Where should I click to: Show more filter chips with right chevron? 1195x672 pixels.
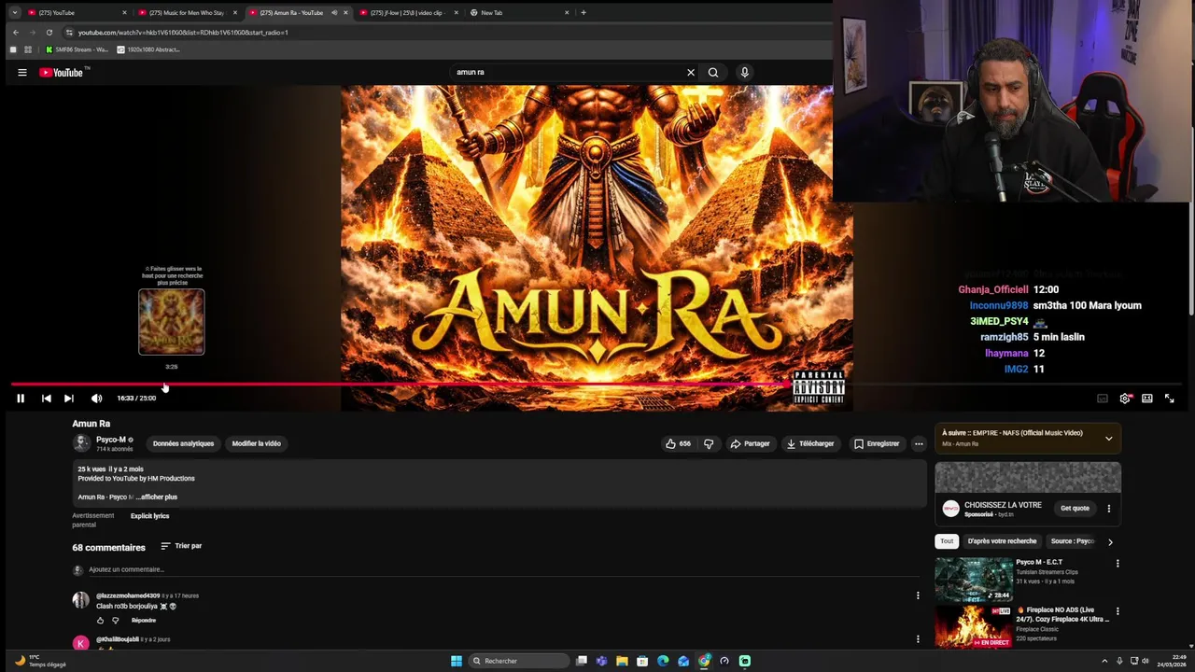[x=1110, y=541]
